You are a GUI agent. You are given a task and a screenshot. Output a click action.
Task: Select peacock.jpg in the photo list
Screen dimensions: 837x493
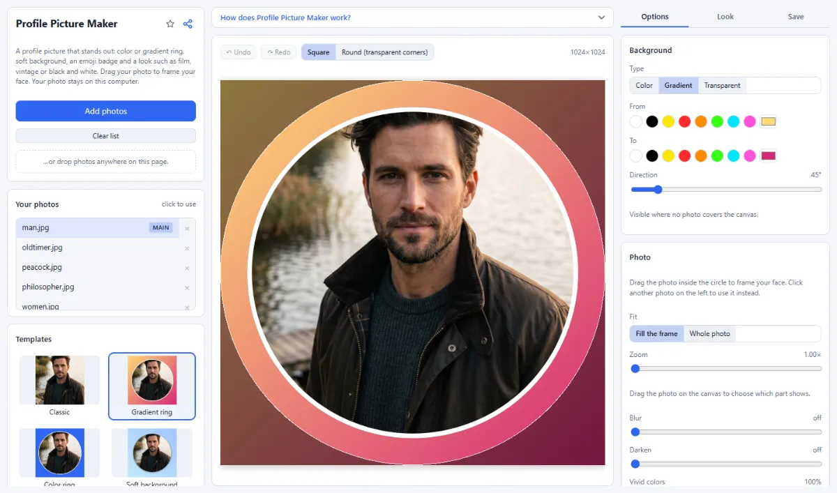pyautogui.click(x=98, y=267)
